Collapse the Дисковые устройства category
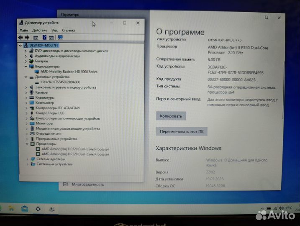This screenshot has width=300, height=226. coord(26,77)
